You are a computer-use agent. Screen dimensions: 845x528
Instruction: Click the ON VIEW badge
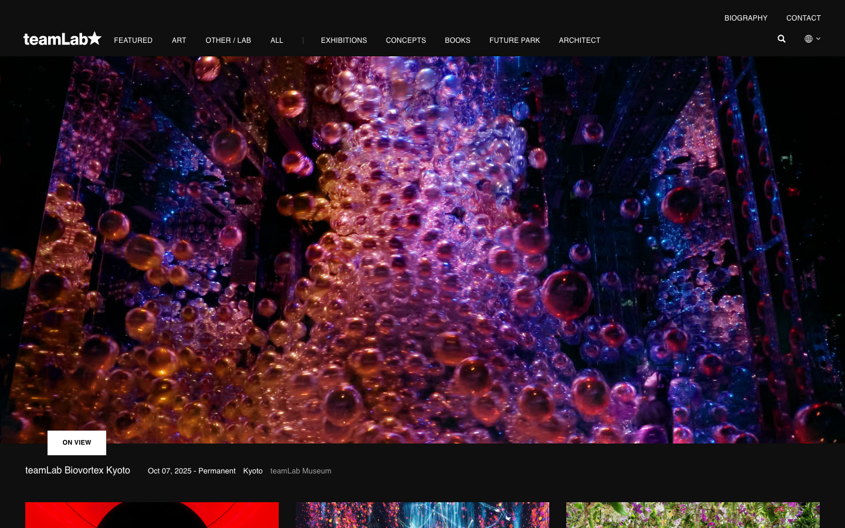(77, 443)
